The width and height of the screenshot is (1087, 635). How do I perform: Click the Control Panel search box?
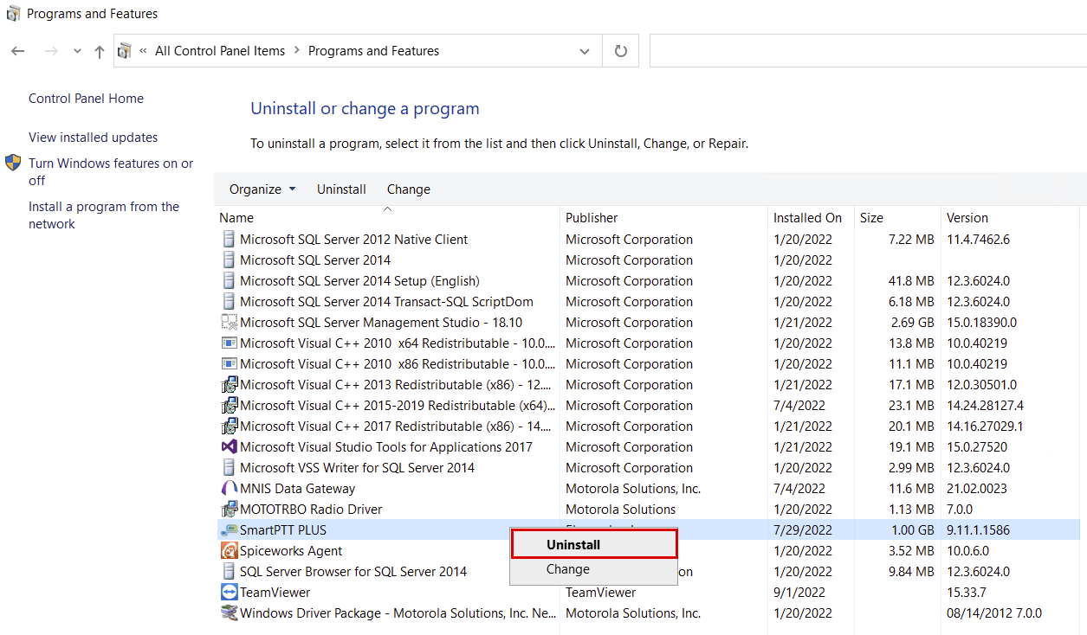tap(868, 51)
